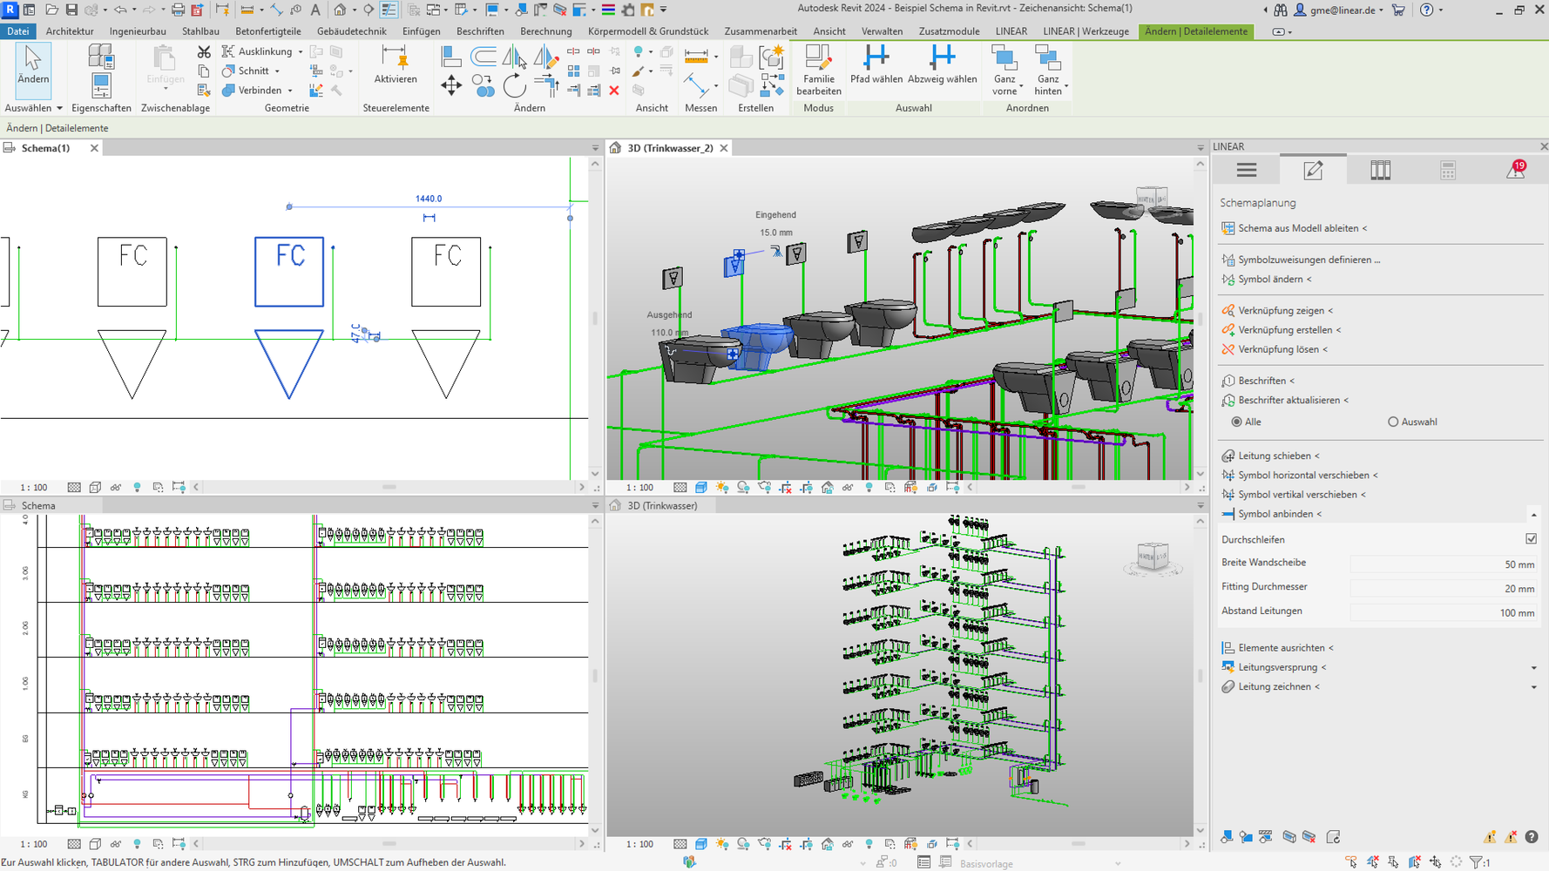Activate the Aktivieren control elements tool
1549x871 pixels.
point(396,58)
